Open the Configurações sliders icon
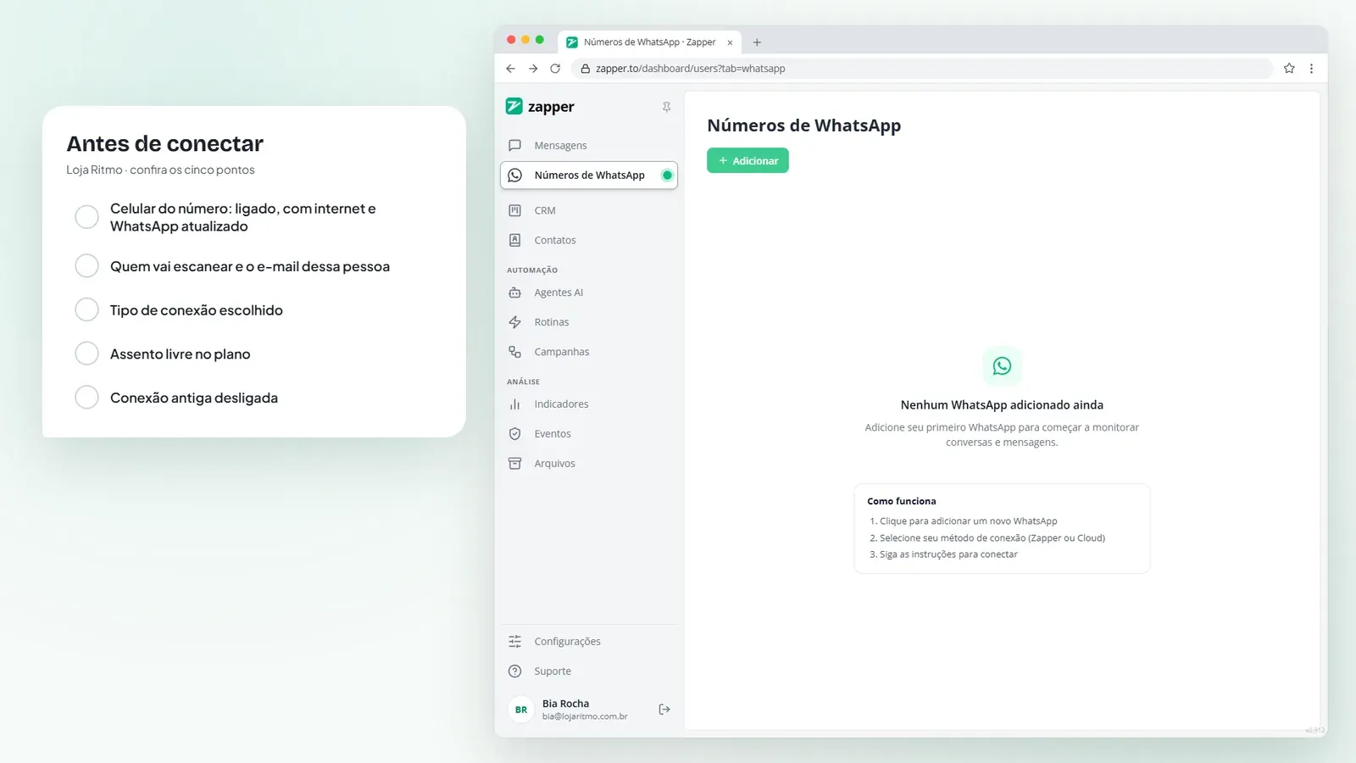 pos(514,642)
